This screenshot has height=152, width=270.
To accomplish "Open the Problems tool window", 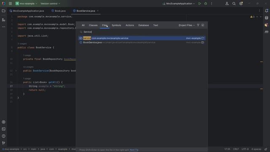I will 3,136.
